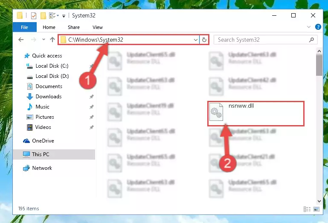Click the New folder quick access icon
The width and height of the screenshot is (328, 223).
[43, 15]
